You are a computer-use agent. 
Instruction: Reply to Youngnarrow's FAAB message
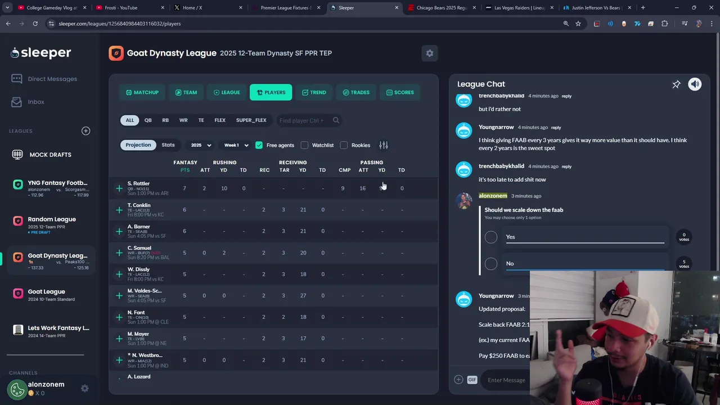(x=556, y=127)
